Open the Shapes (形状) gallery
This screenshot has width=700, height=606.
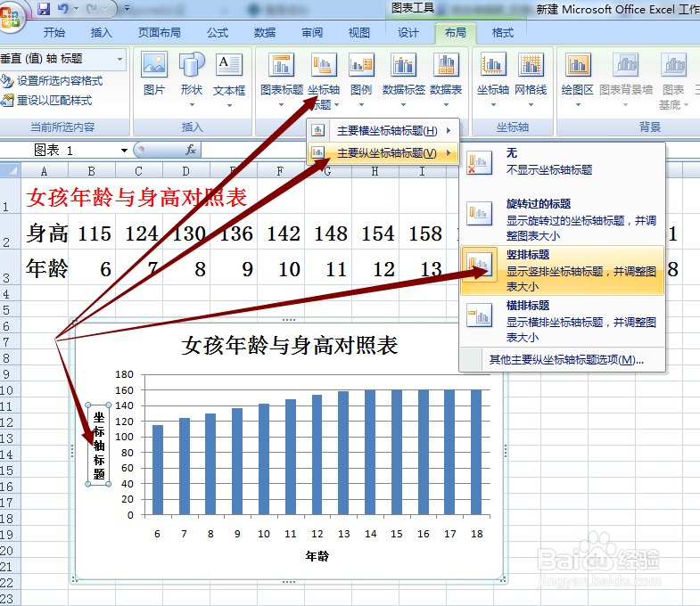[x=192, y=79]
